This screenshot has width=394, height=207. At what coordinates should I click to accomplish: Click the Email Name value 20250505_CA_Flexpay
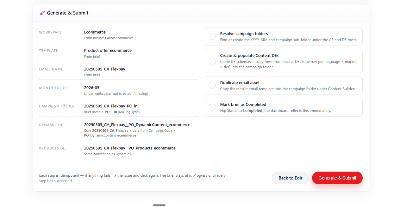coord(105,69)
